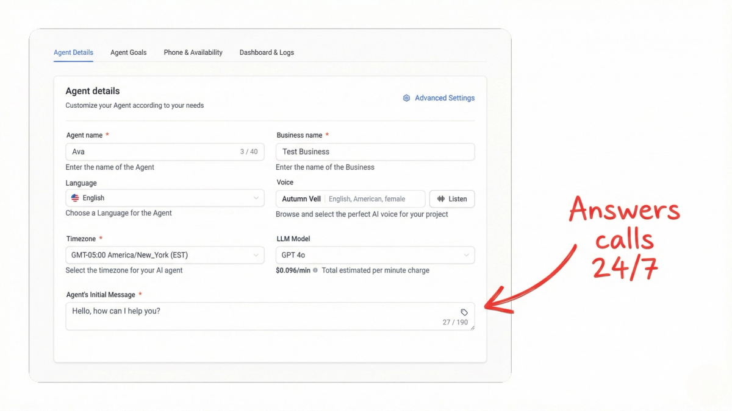
Task: Click the '3 / 40' character counter
Action: coord(249,152)
